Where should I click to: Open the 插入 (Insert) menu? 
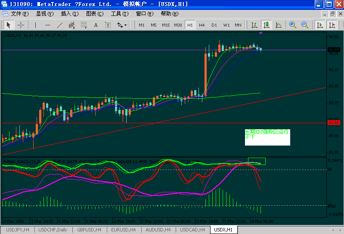(x=69, y=14)
